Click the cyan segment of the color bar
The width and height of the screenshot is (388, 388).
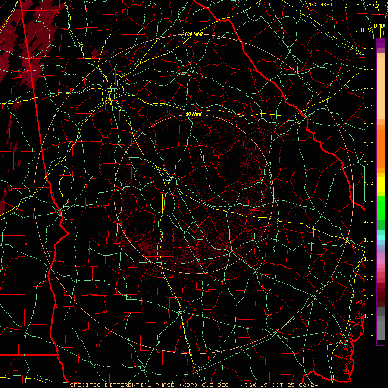point(381,237)
